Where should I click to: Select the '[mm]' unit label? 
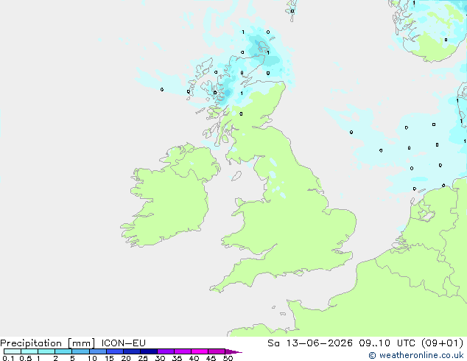(81, 343)
